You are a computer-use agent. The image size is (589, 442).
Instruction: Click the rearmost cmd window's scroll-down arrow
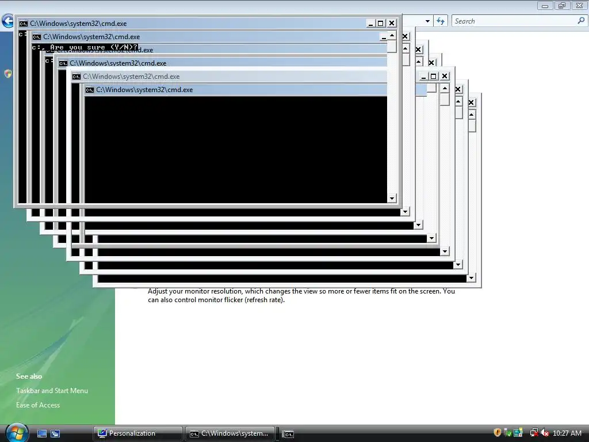(x=472, y=278)
